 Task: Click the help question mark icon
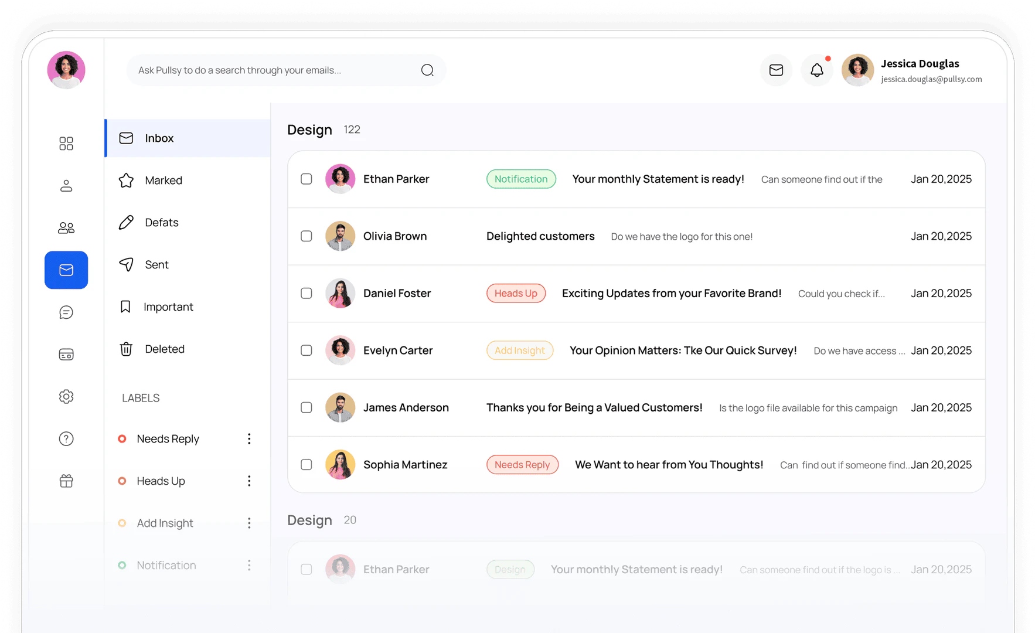(66, 438)
